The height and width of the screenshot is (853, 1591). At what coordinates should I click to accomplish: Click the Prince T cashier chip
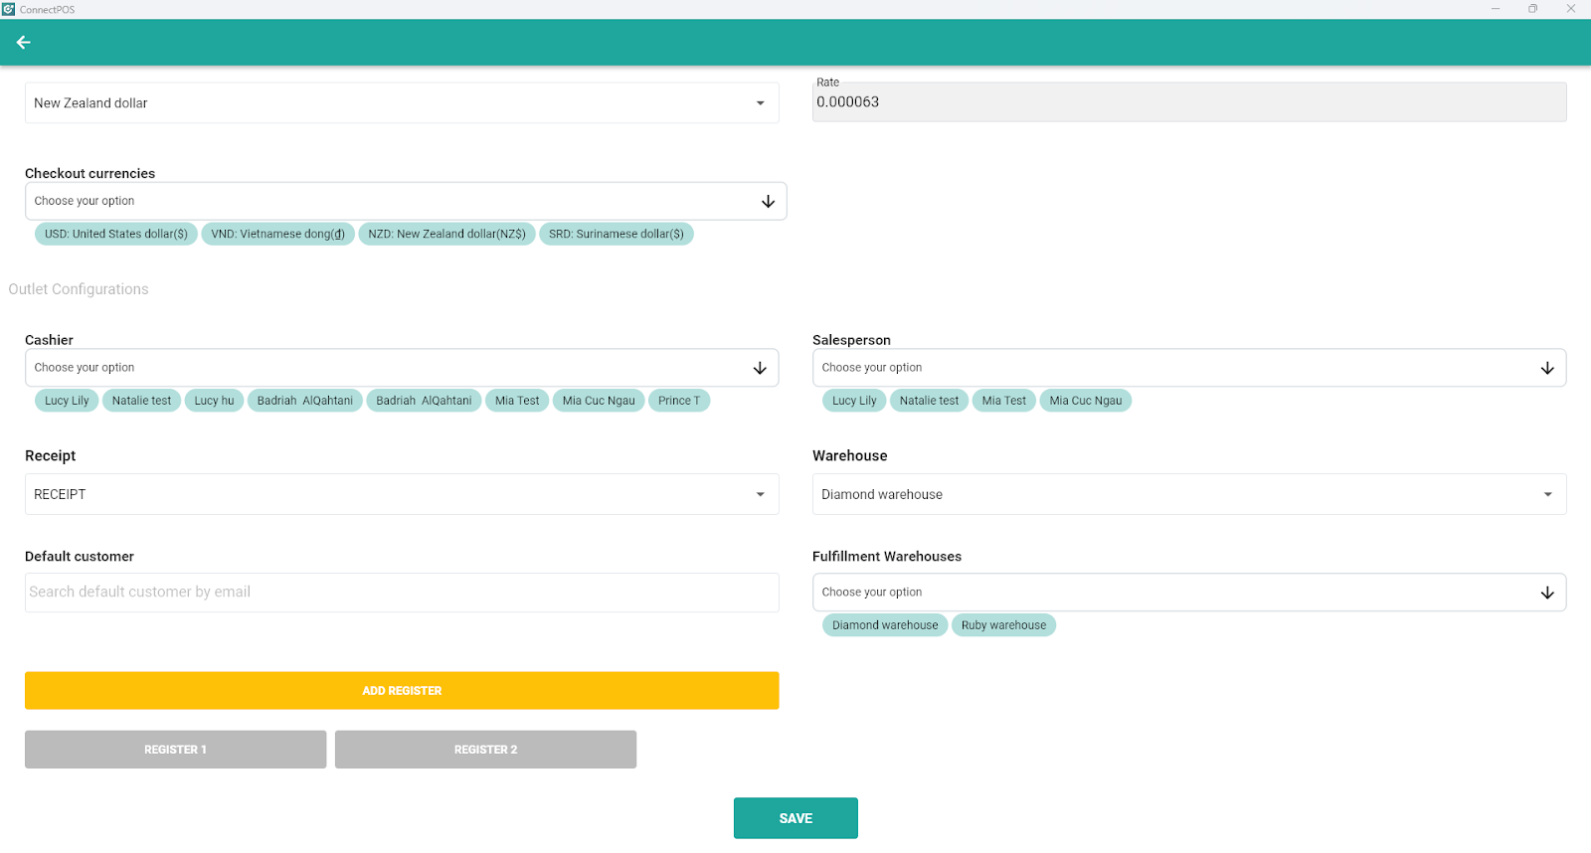pyautogui.click(x=679, y=401)
